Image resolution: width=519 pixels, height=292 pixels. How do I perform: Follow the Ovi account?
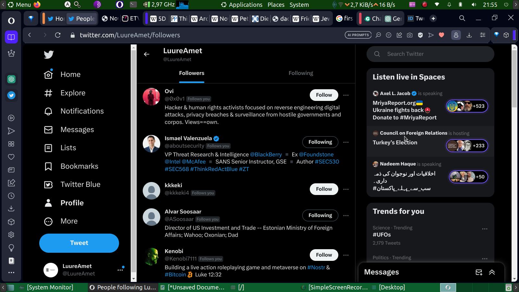tap(324, 95)
